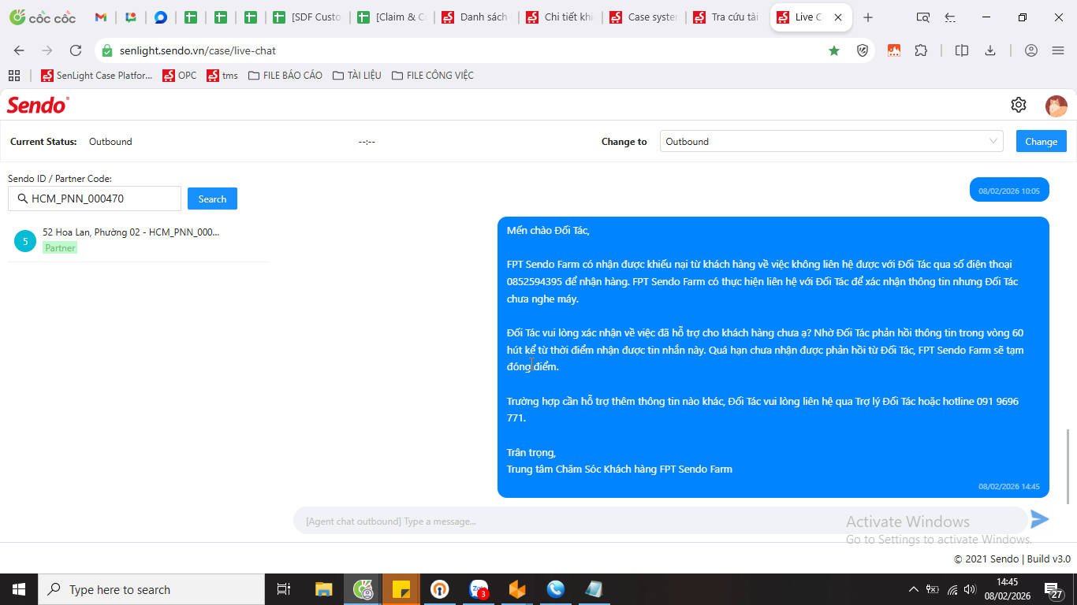Image resolution: width=1077 pixels, height=605 pixels.
Task: Switch to the Case system tab
Action: (x=644, y=17)
